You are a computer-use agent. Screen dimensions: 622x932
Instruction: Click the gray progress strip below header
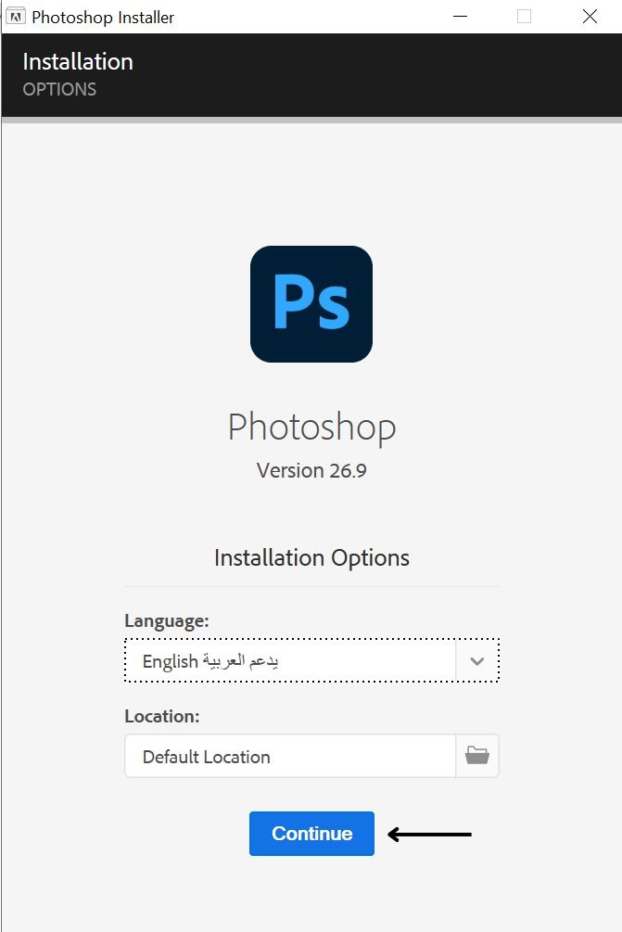(x=311, y=120)
